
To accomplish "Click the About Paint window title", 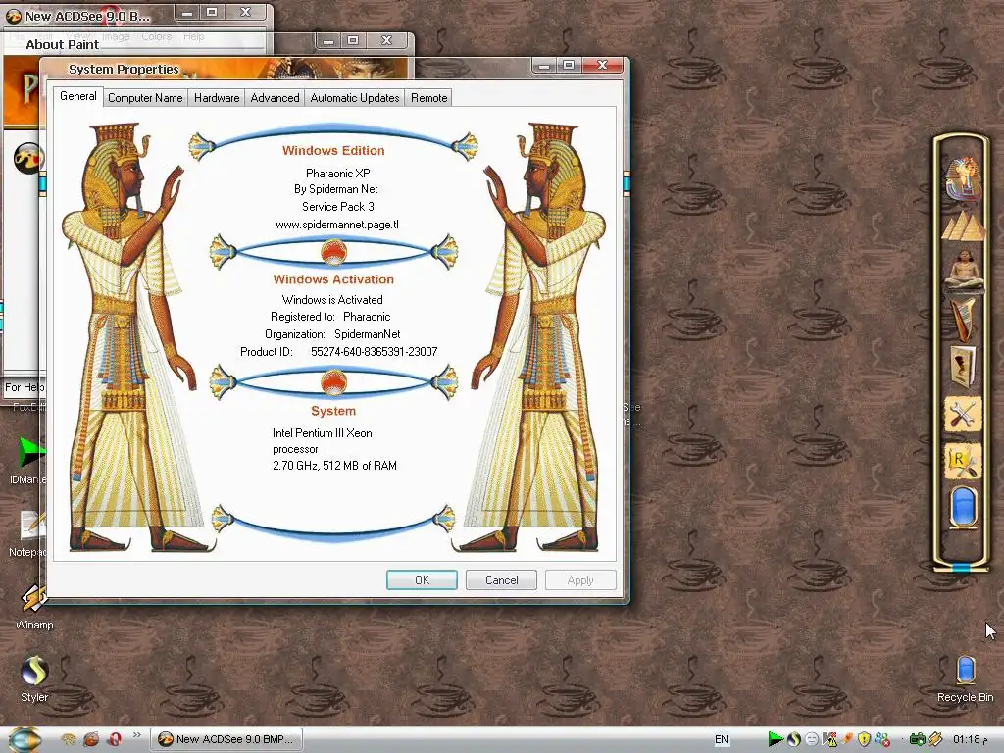I will (62, 44).
